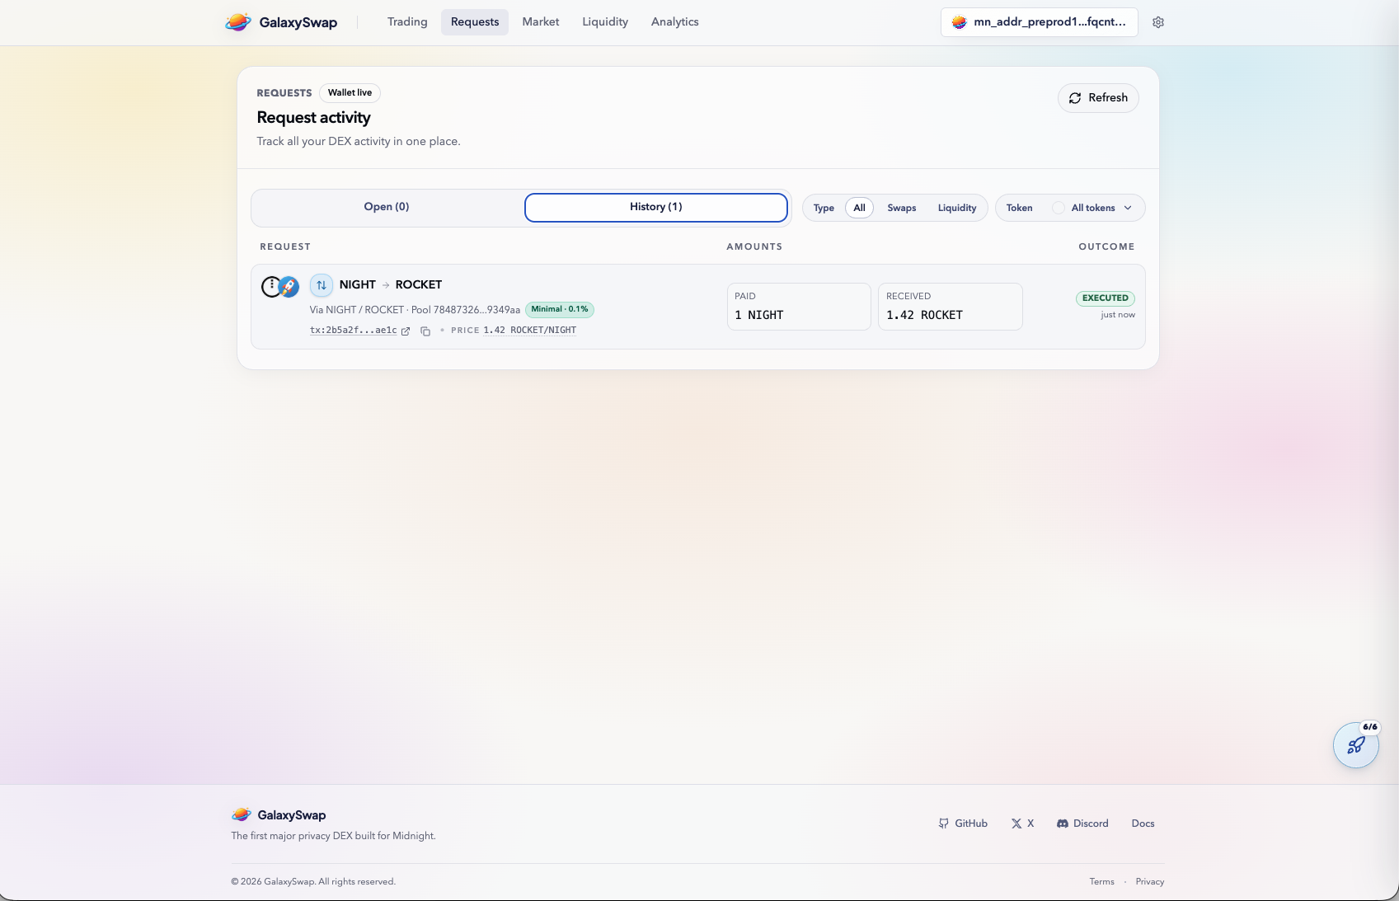Expand the All tokens dropdown
Screen dimensions: 1399x901
coord(1100,208)
